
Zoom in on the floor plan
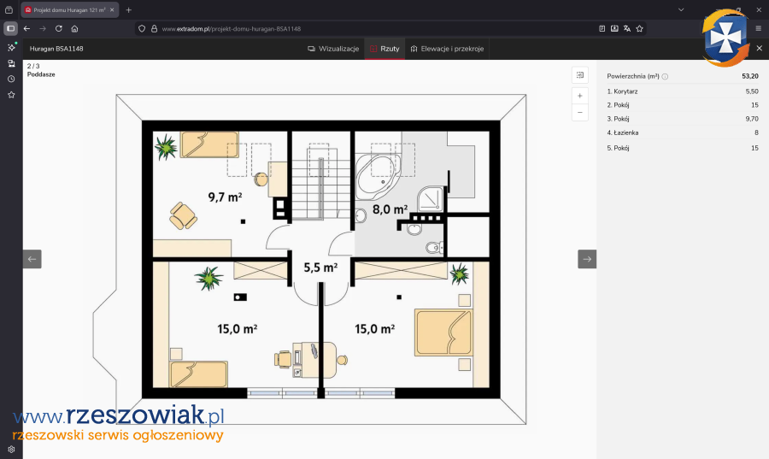pyautogui.click(x=580, y=96)
